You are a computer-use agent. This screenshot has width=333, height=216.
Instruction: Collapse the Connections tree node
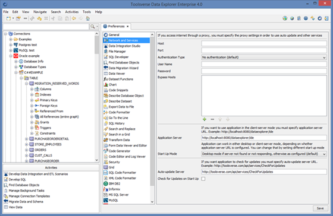point(5,34)
